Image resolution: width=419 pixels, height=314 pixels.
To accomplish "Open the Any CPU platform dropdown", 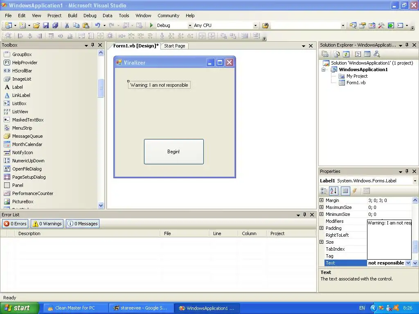I will pos(255,25).
